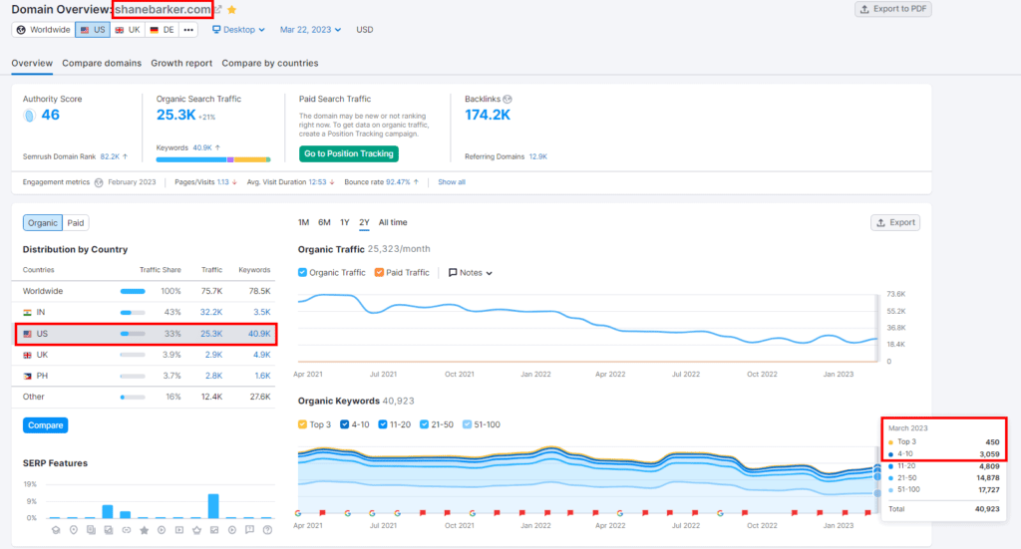1021x549 pixels.
Task: Click the US flag in the country table row
Action: tap(27, 334)
